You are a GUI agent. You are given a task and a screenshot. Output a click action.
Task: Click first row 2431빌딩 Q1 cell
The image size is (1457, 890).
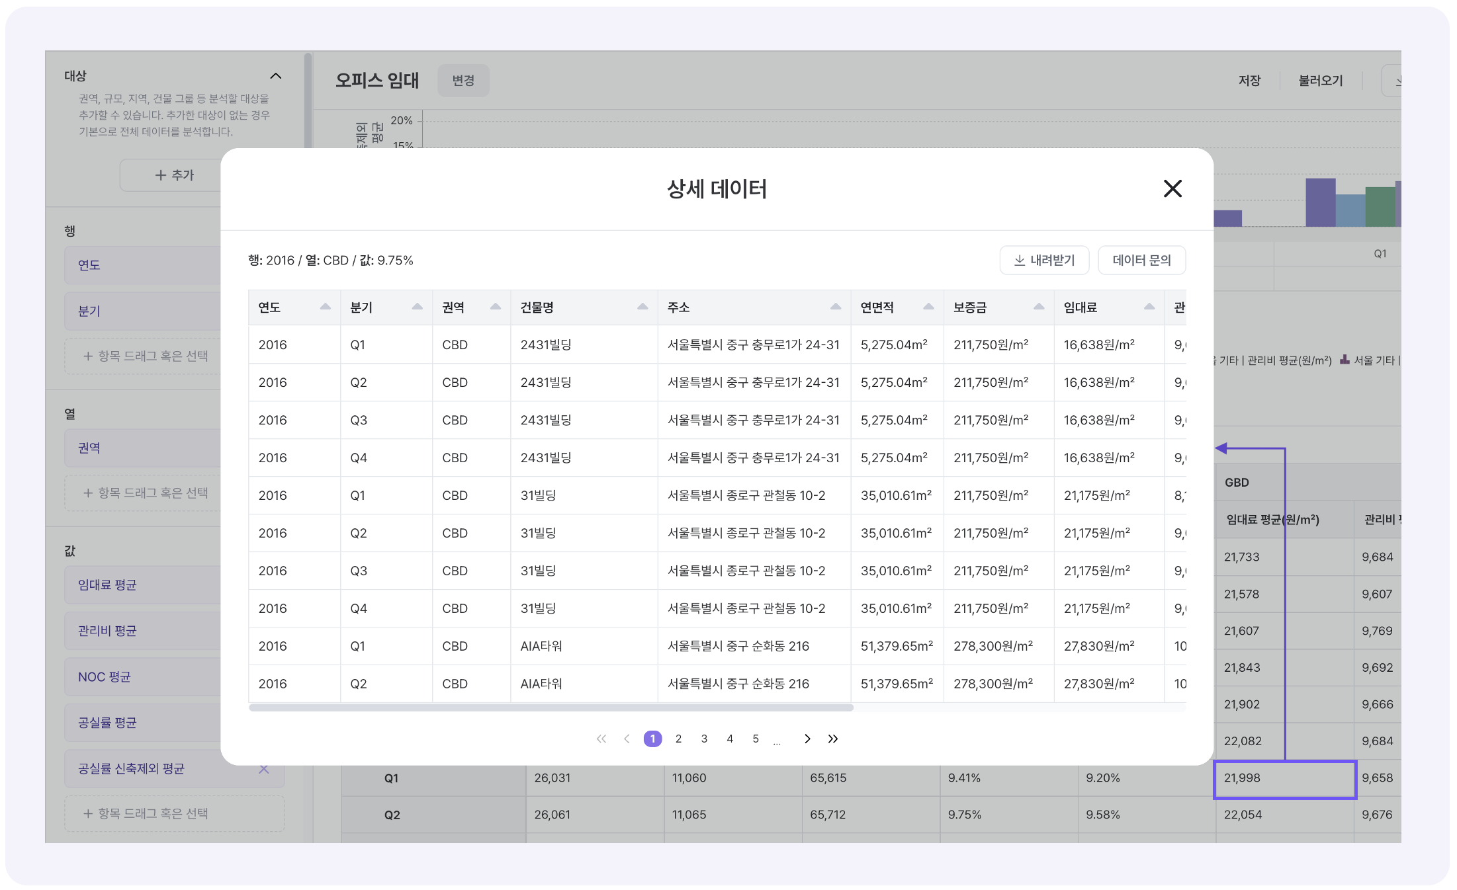pyautogui.click(x=545, y=345)
